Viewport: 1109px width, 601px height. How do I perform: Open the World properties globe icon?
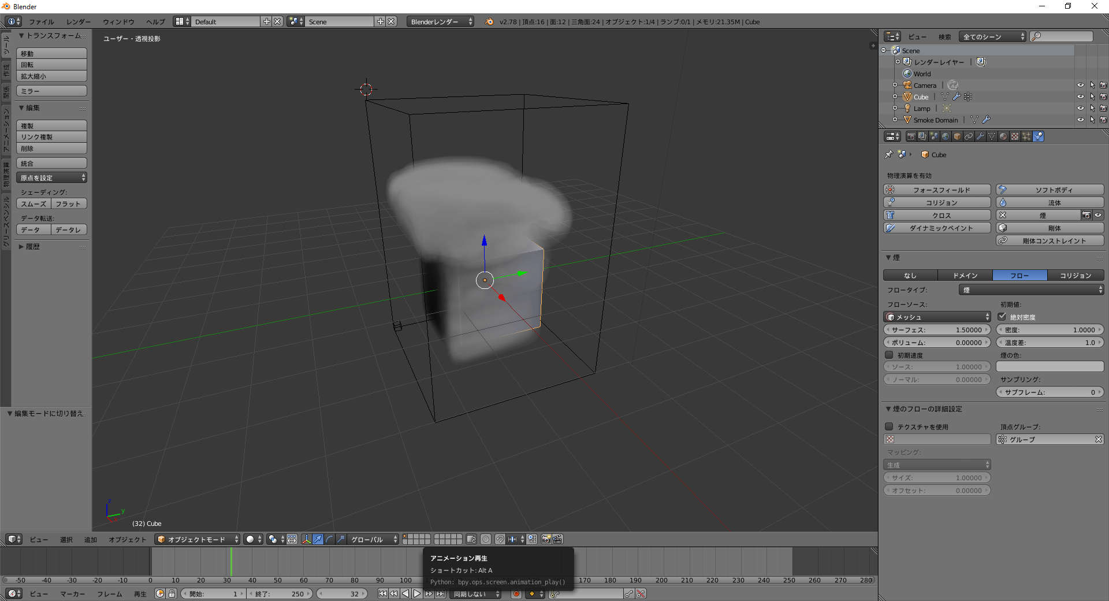[946, 136]
